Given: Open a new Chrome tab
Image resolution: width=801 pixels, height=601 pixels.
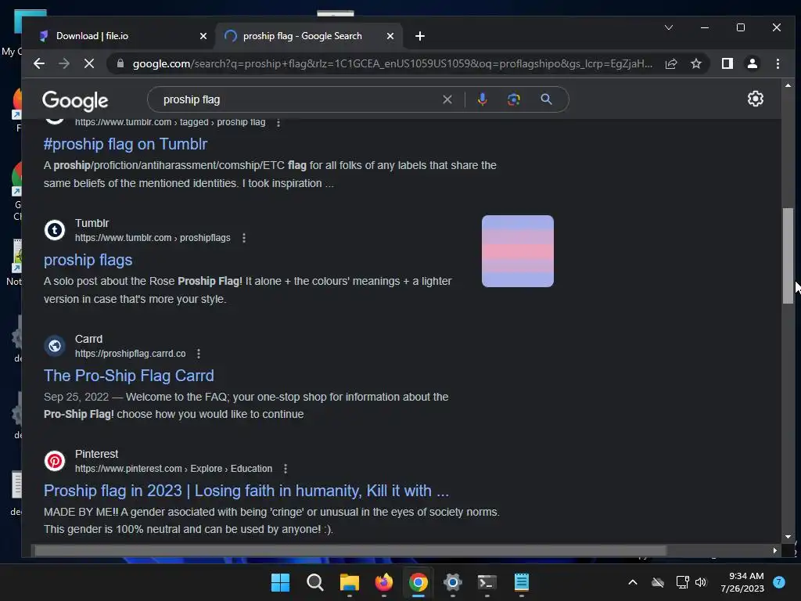Looking at the screenshot, I should click(x=420, y=36).
